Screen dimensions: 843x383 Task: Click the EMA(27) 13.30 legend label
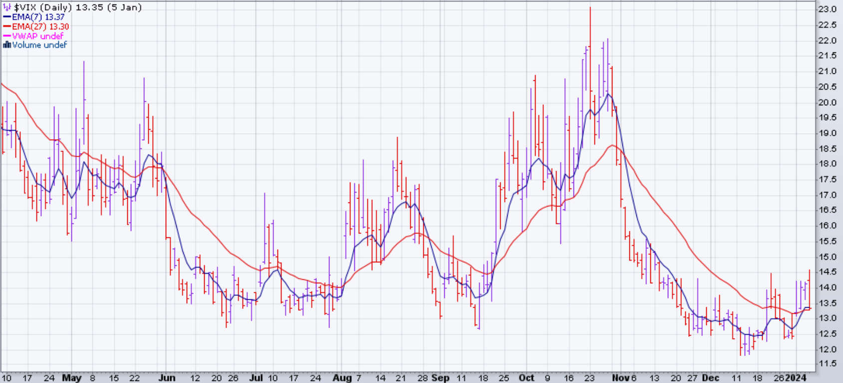point(40,26)
